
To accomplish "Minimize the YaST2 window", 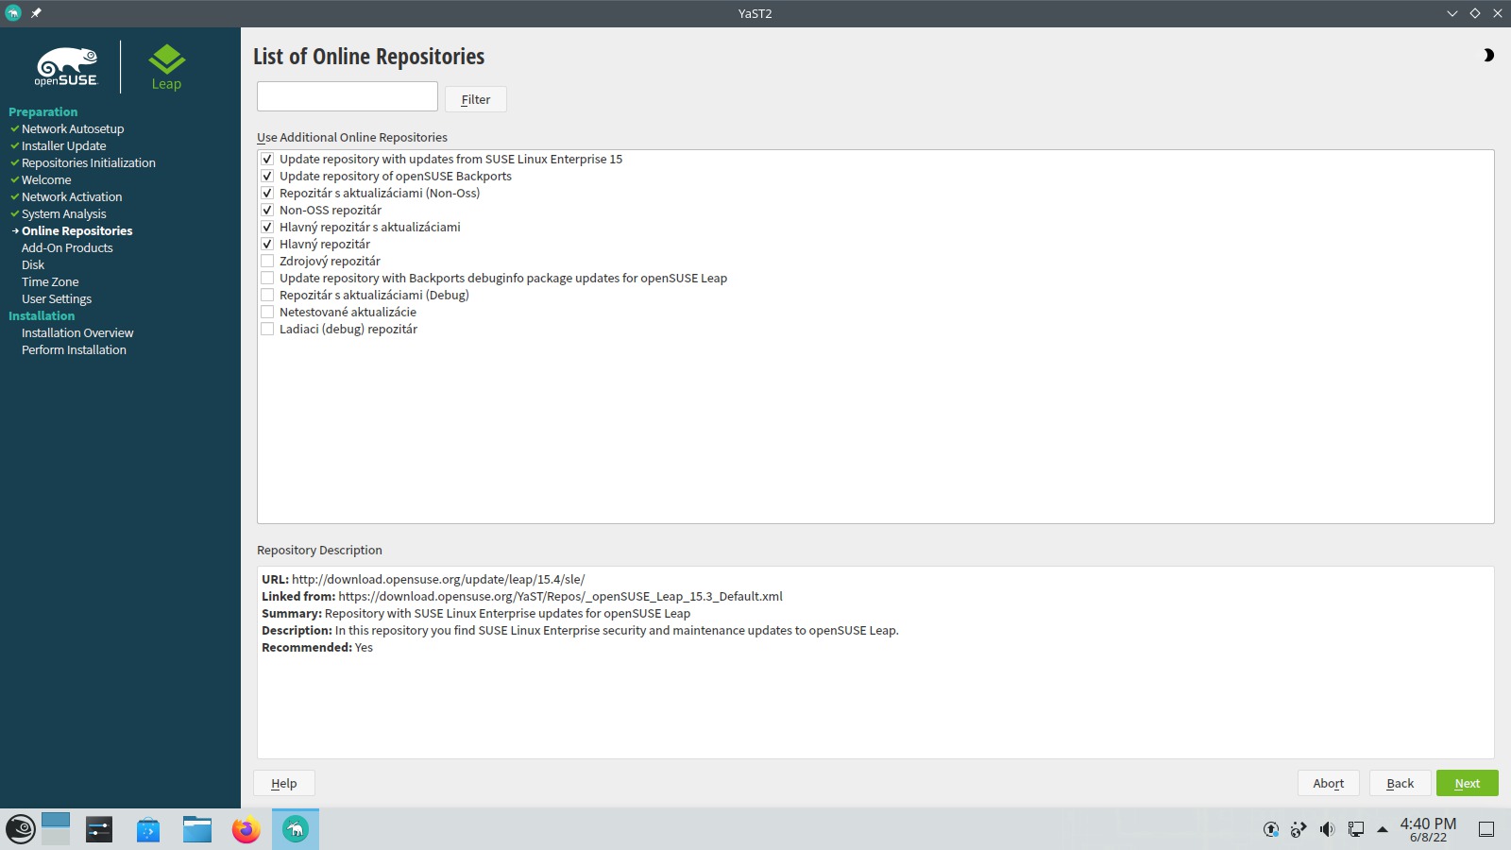I will (1452, 13).
